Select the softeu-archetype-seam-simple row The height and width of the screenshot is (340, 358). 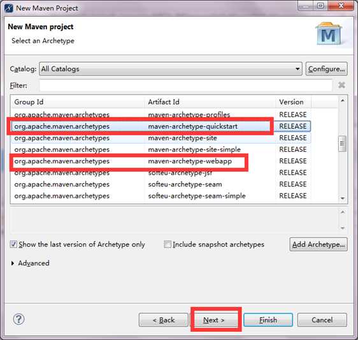(161, 196)
